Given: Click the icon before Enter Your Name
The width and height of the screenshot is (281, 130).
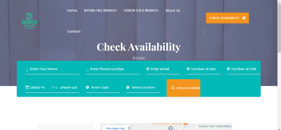Looking at the screenshot, I should 27,70.
